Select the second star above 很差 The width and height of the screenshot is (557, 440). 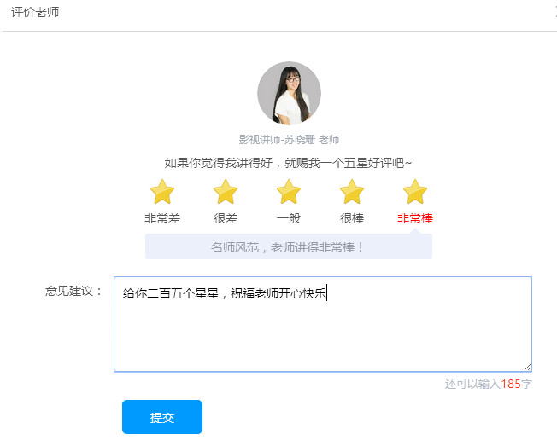[x=226, y=192]
